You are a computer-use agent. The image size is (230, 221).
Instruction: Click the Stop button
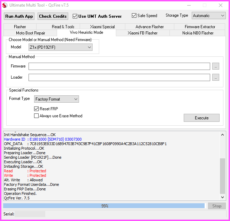tap(217, 206)
